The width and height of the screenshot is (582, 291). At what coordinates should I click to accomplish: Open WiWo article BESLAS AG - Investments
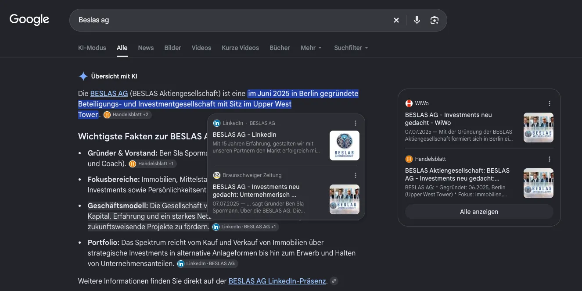[x=449, y=119]
